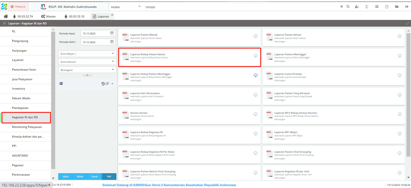Viewport: 411px width, 188px height.
Task: Download Laporan RP1 (Bayi) cloud icon
Action: (x=400, y=134)
